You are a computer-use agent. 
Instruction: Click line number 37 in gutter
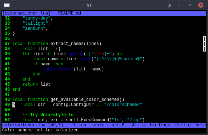point(7,44)
